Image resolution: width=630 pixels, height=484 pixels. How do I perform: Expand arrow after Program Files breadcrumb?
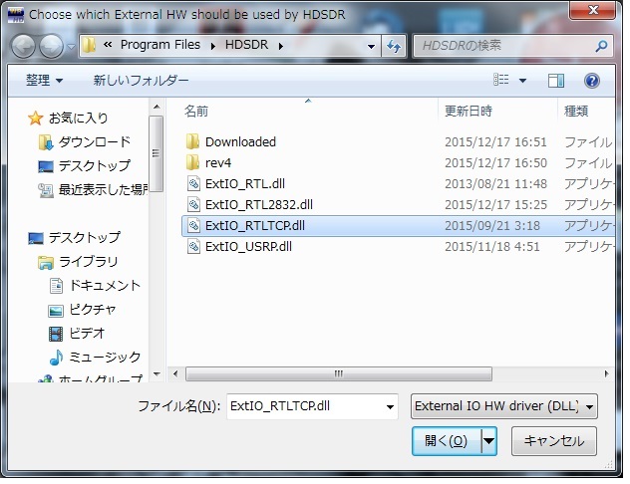click(213, 46)
